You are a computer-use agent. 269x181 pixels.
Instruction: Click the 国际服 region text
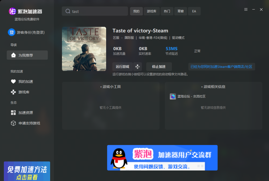(129, 38)
